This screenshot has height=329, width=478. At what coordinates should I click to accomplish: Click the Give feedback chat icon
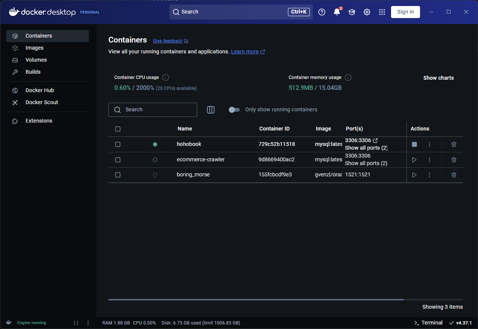(x=186, y=41)
